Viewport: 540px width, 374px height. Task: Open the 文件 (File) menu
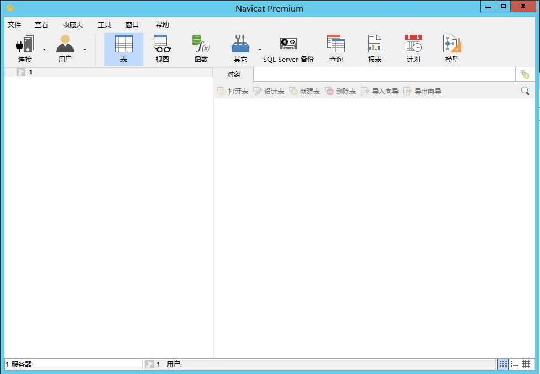pos(14,25)
